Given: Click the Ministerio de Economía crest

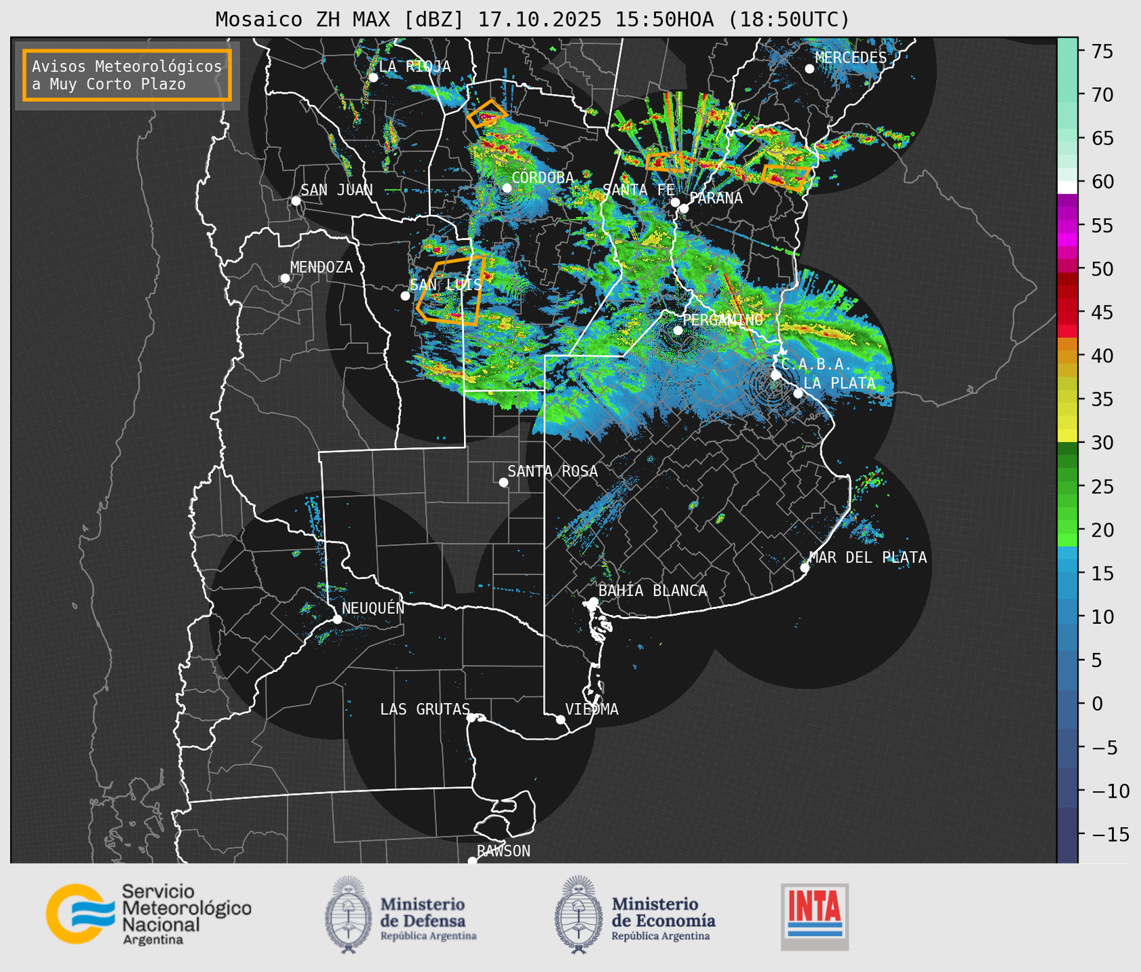Looking at the screenshot, I should (x=578, y=915).
